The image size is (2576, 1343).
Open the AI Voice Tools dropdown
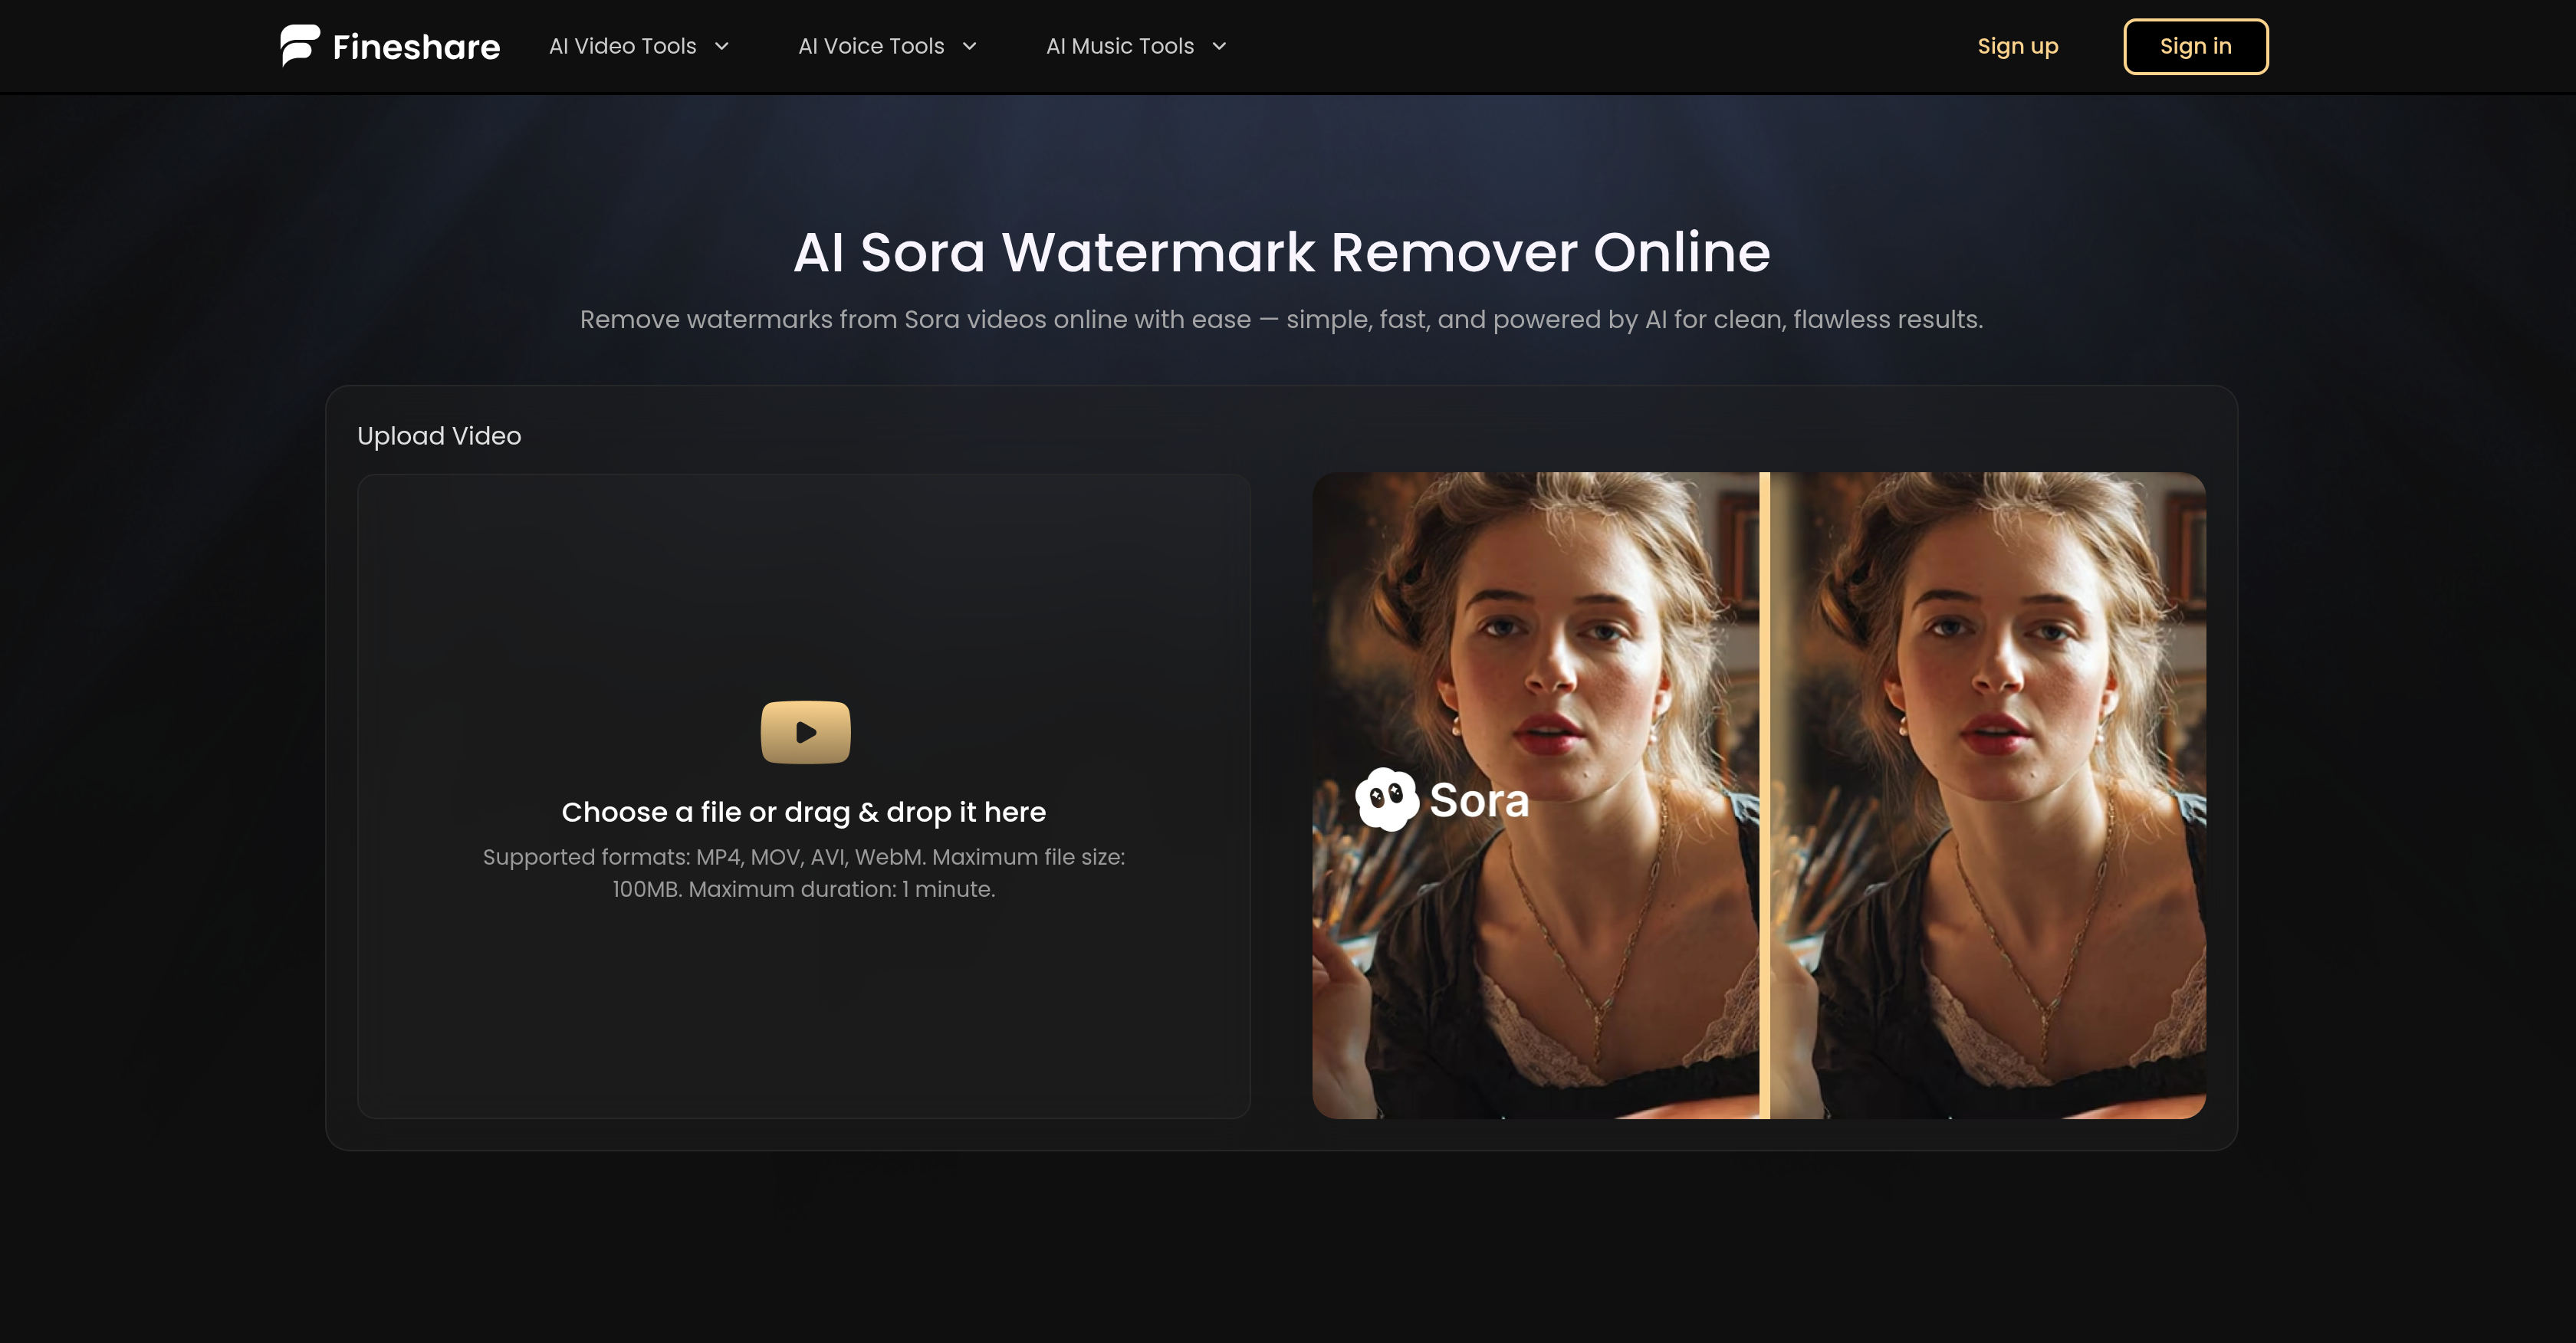(x=872, y=46)
